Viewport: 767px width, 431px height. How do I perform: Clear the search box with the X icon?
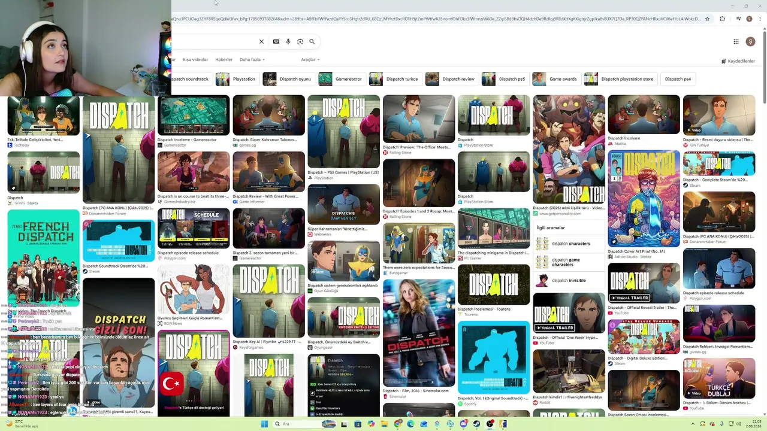[261, 41]
